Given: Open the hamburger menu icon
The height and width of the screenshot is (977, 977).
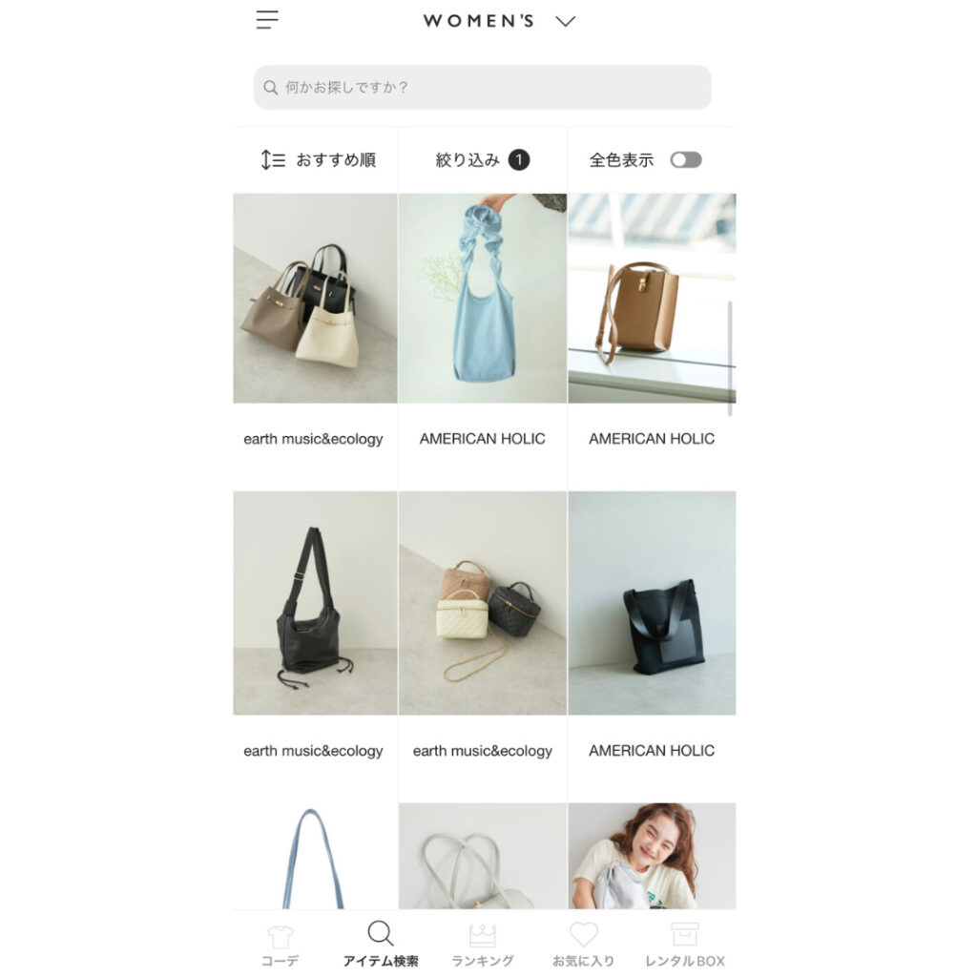Looking at the screenshot, I should tap(267, 20).
